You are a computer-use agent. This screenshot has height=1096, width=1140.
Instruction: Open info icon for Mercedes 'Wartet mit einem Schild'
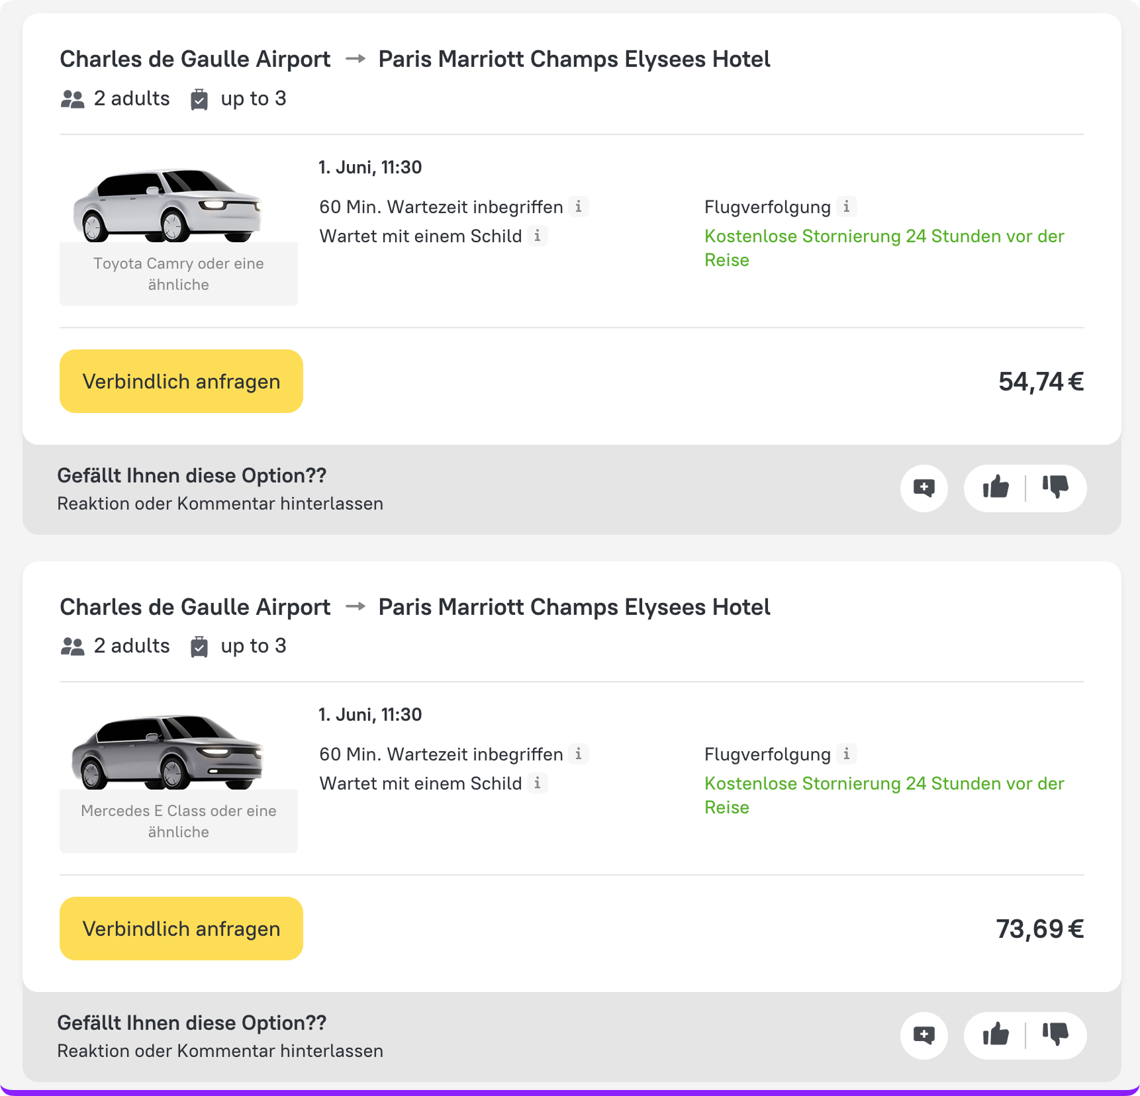tap(538, 783)
